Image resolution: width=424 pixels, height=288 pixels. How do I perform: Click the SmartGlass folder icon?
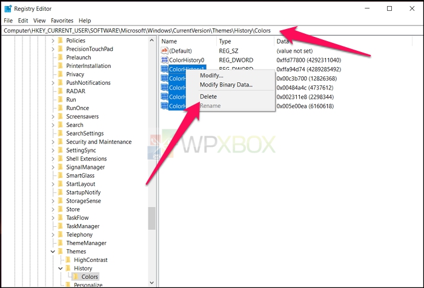[61, 175]
